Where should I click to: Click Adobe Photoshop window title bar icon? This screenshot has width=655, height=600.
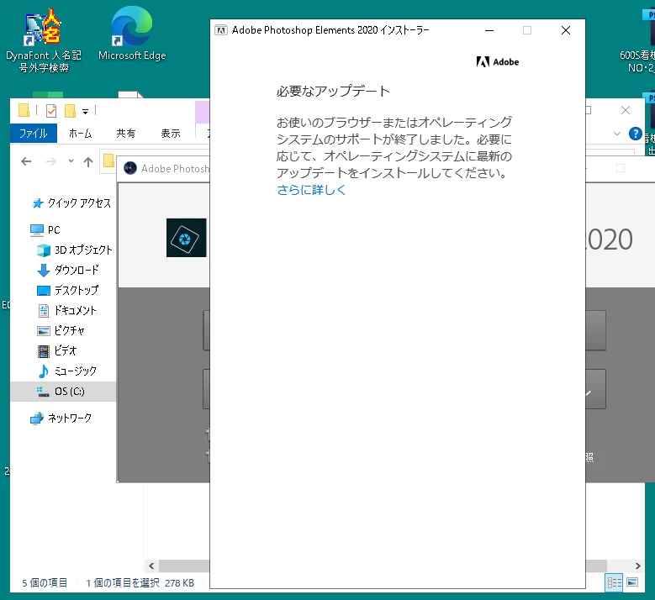(x=130, y=168)
